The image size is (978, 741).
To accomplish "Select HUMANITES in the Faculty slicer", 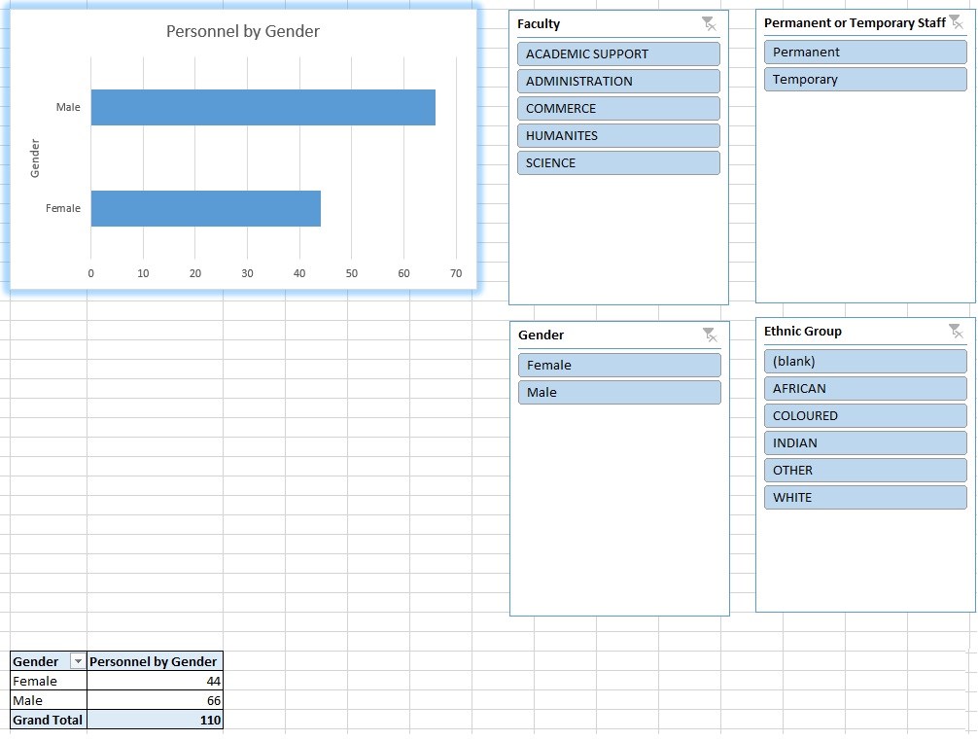I will tap(618, 135).
